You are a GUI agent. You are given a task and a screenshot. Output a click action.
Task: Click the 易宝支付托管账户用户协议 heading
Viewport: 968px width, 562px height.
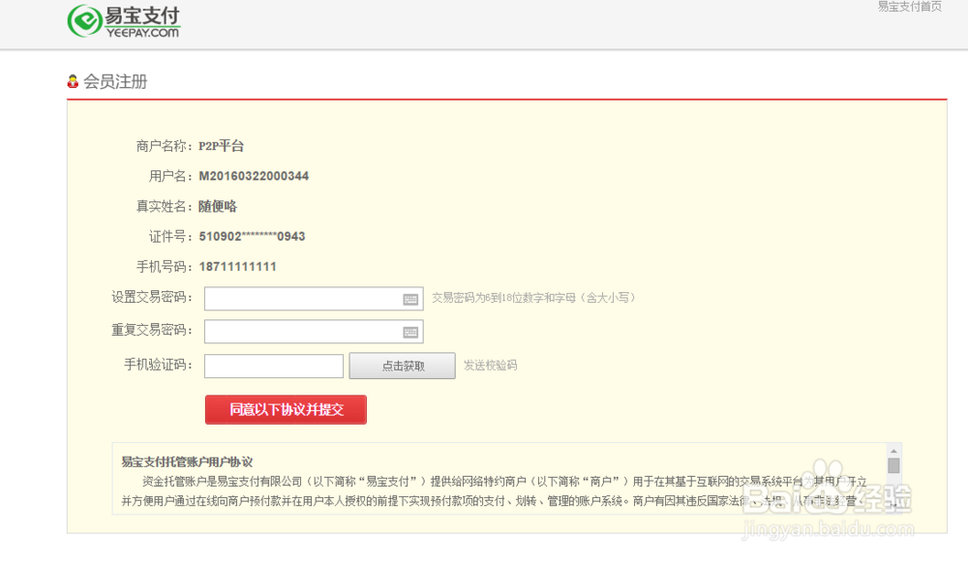(x=187, y=462)
